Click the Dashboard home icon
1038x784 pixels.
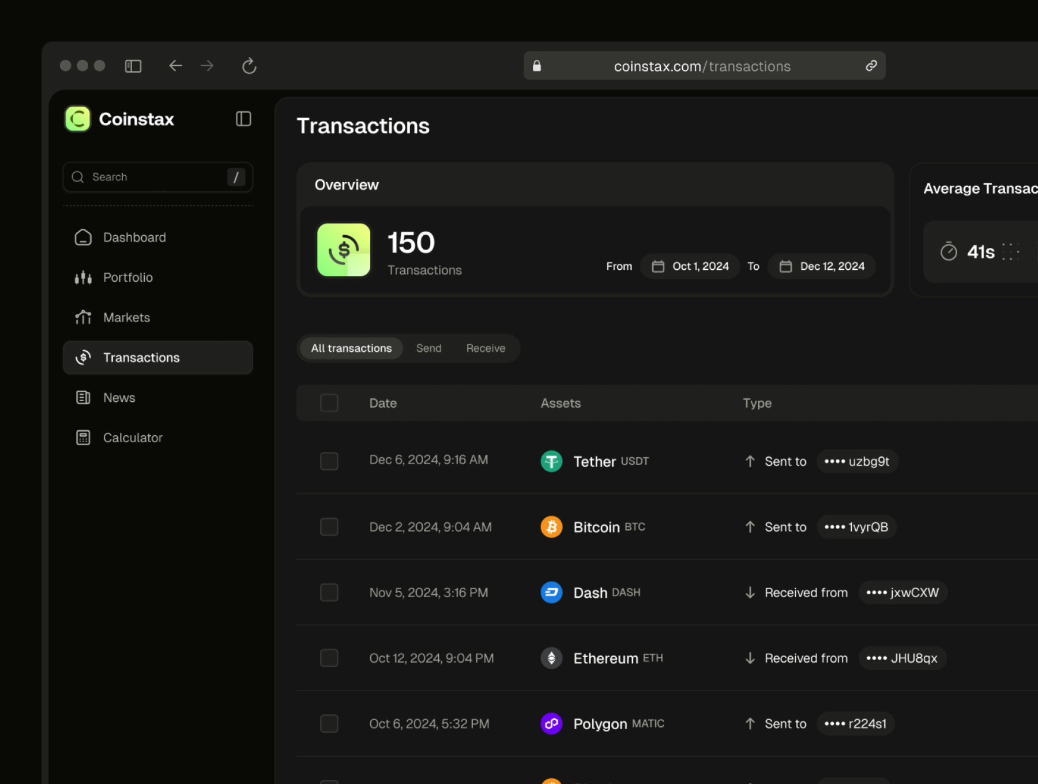click(x=83, y=238)
